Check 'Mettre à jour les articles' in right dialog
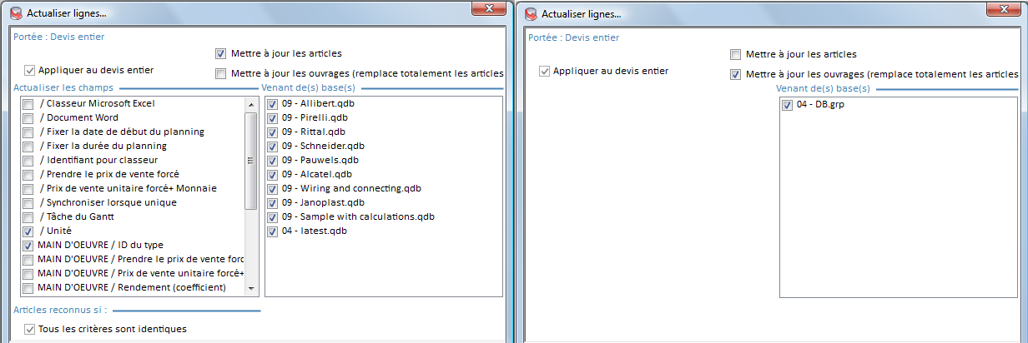1028x343 pixels. pyautogui.click(x=736, y=55)
